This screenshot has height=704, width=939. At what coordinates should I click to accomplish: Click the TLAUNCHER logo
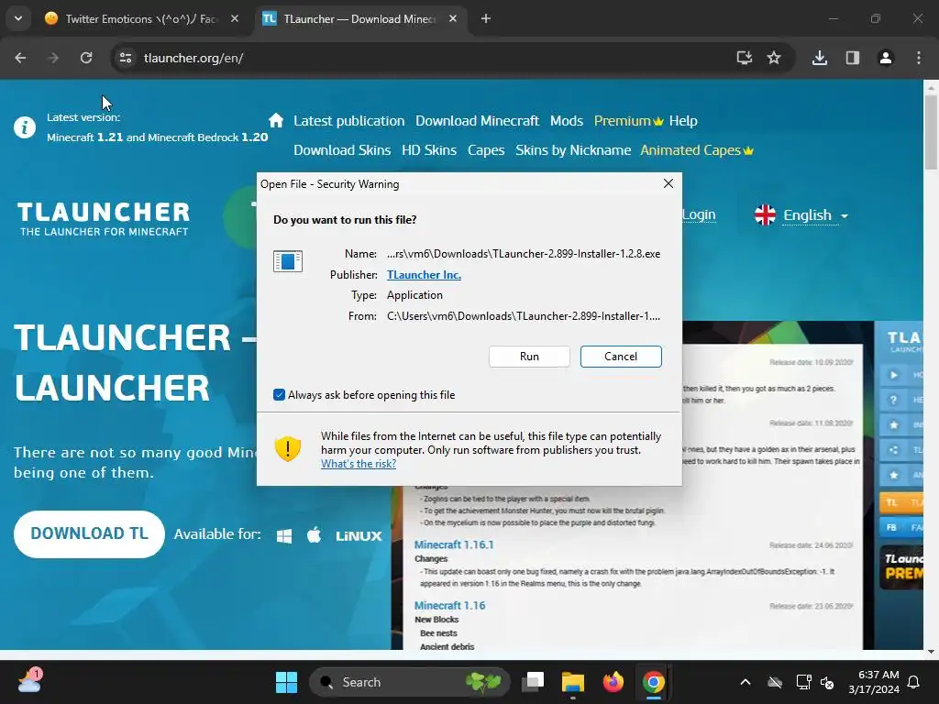click(104, 219)
